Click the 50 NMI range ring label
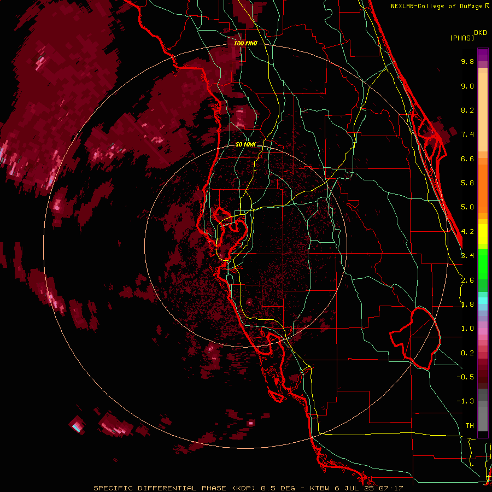This screenshot has width=492, height=492. click(245, 145)
